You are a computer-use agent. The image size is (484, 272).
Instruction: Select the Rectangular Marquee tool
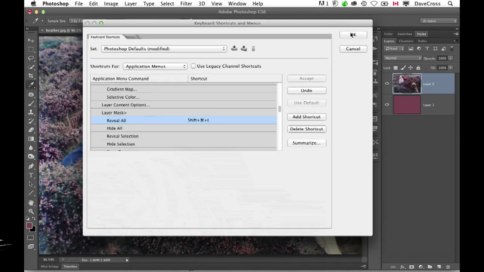click(x=31, y=49)
